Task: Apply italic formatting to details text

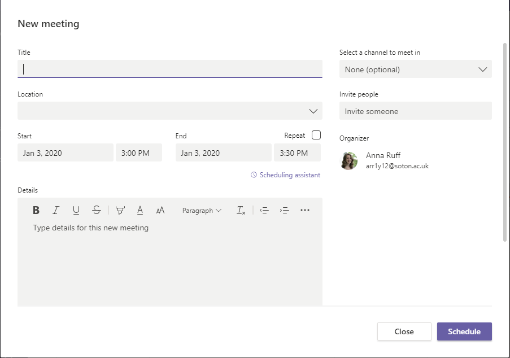Action: click(56, 210)
